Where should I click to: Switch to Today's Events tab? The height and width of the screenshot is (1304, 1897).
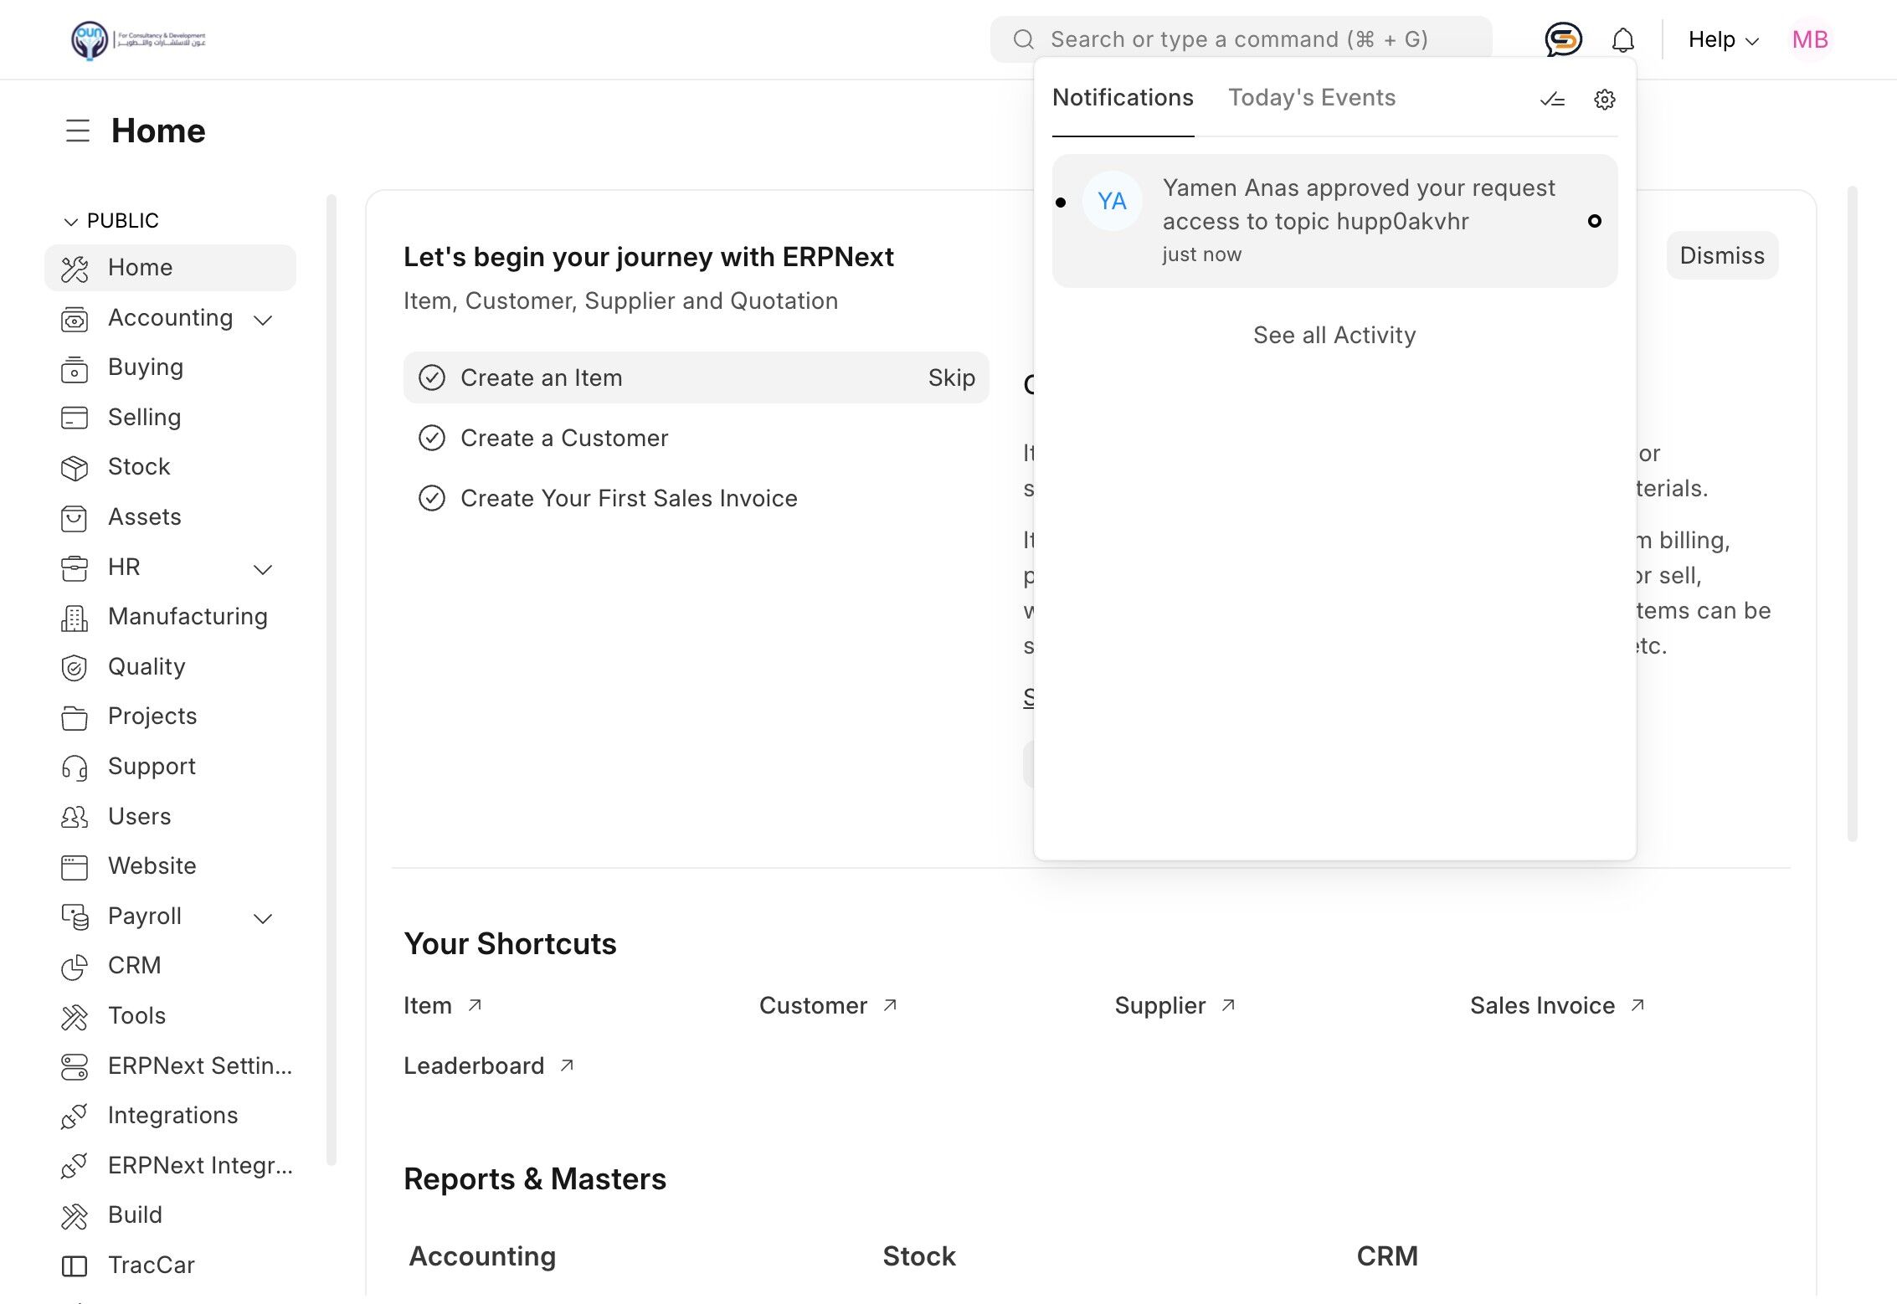pyautogui.click(x=1311, y=98)
